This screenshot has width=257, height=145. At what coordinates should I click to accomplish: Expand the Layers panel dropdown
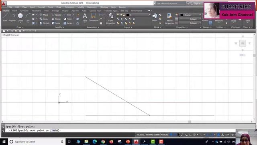(x=128, y=27)
